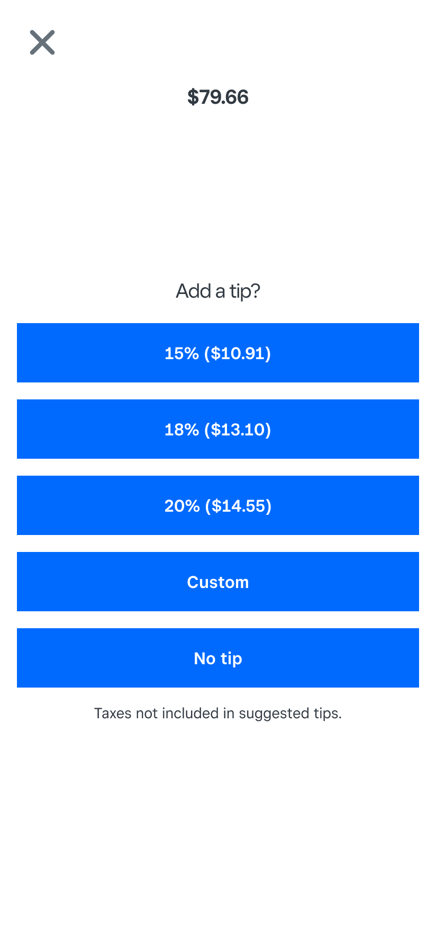Tap the button below the 20% option
Screen dimensions: 436x945
[217, 582]
